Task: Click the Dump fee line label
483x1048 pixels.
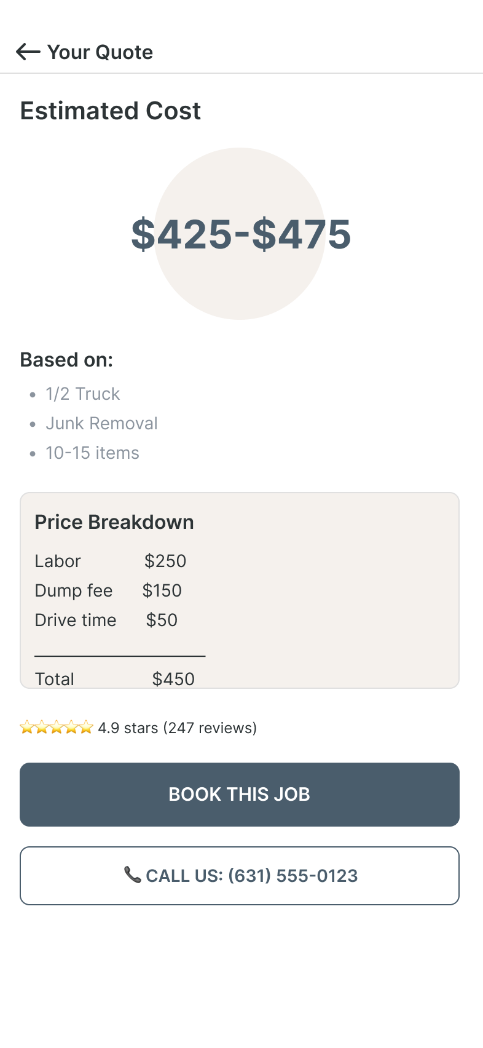Action: pyautogui.click(x=74, y=591)
